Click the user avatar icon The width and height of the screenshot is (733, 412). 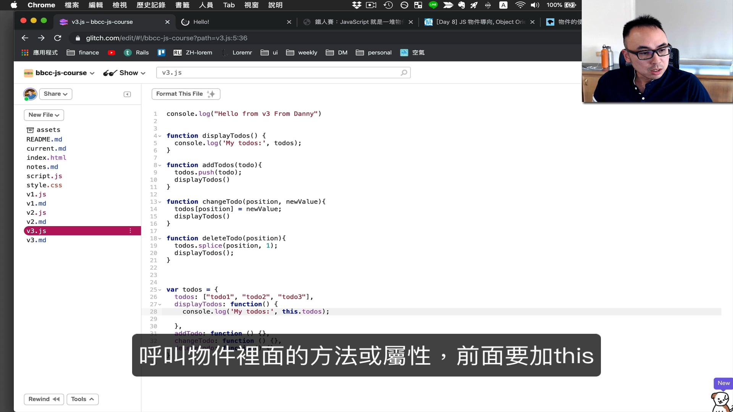[30, 94]
